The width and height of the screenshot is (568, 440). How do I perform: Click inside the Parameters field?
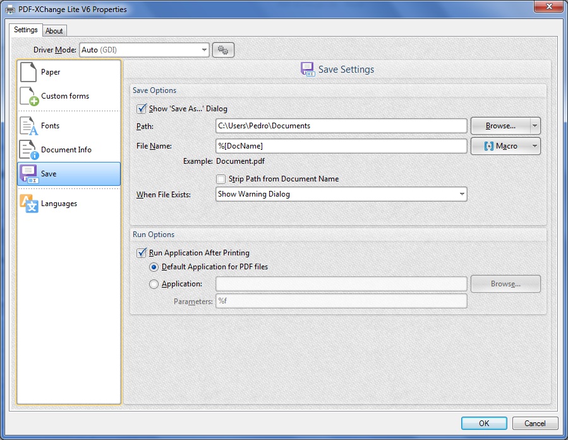tap(341, 301)
